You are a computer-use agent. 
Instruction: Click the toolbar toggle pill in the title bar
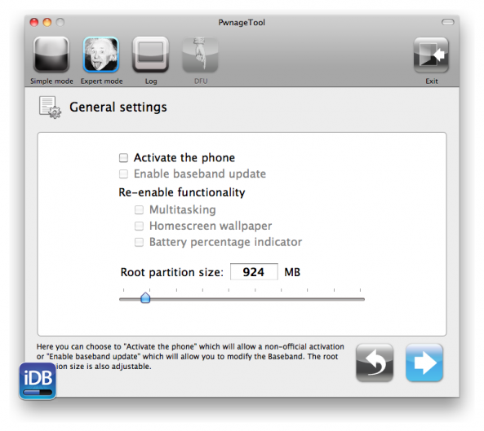pos(447,22)
